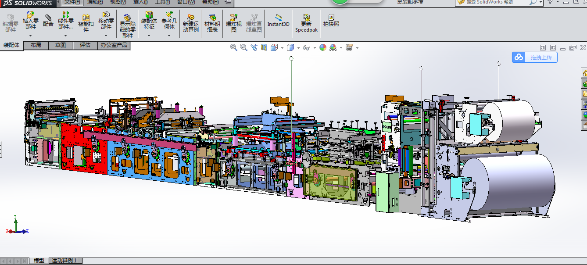Switch to the 草图 (Sketch) tab
Screen dimensions: 587x265
tap(61, 45)
